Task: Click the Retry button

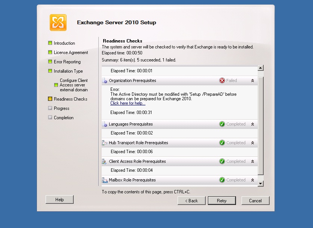Action: (222, 201)
